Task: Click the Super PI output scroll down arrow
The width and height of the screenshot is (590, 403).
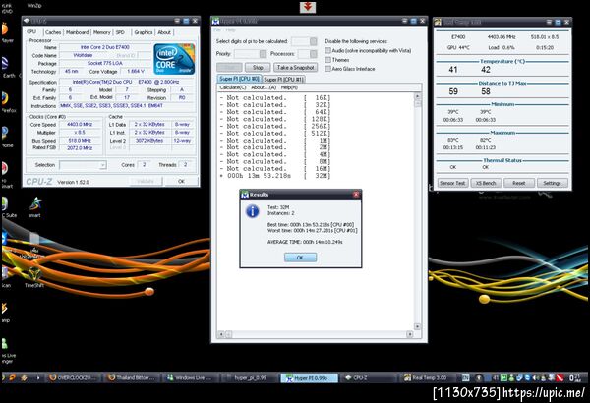Action: 417,326
